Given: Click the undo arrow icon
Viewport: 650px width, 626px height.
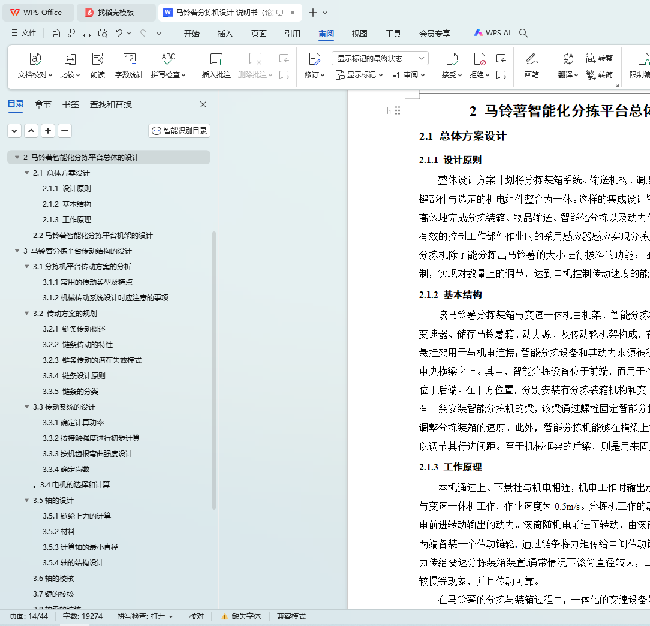Looking at the screenshot, I should [x=119, y=34].
